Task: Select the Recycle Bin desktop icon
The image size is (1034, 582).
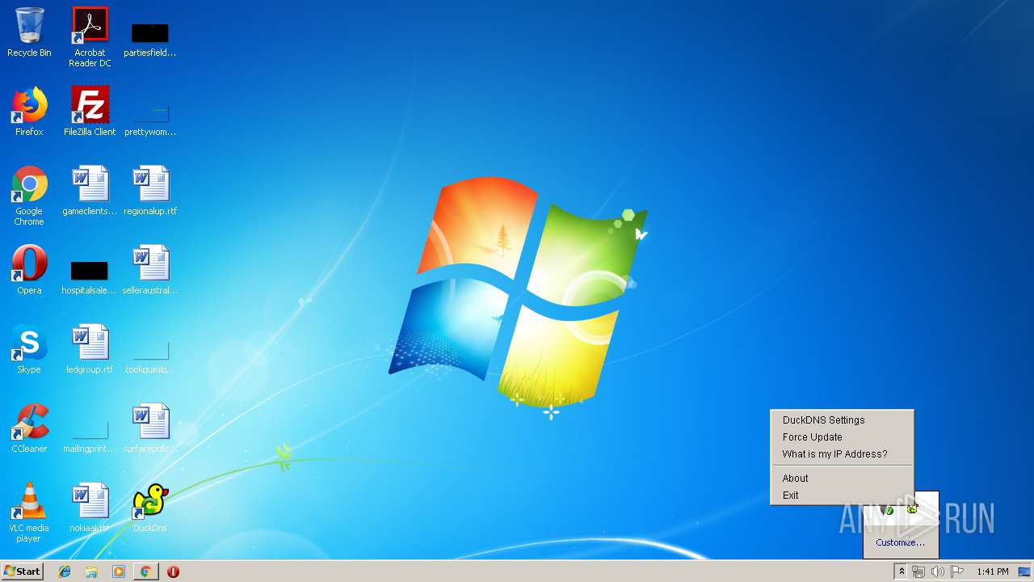Action: coord(29,32)
